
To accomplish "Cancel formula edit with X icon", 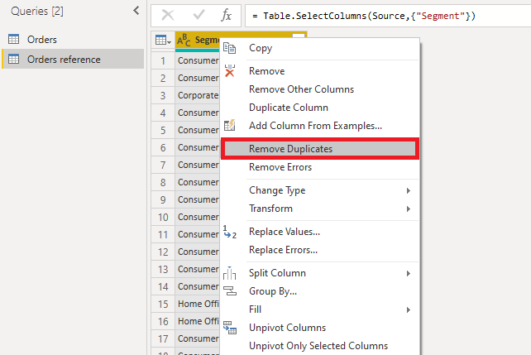I will pos(168,15).
